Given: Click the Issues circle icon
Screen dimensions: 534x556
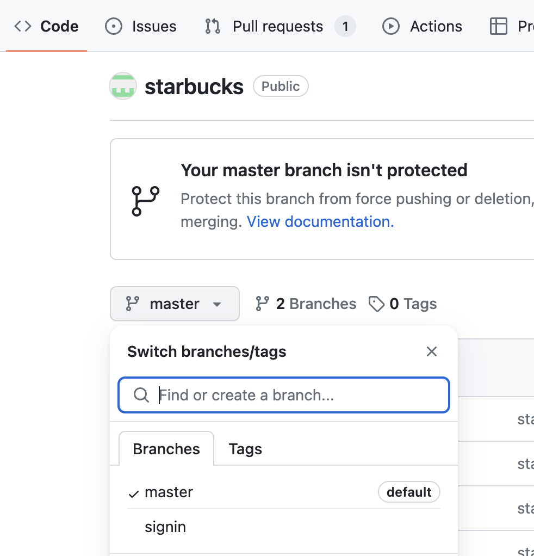Looking at the screenshot, I should [114, 27].
